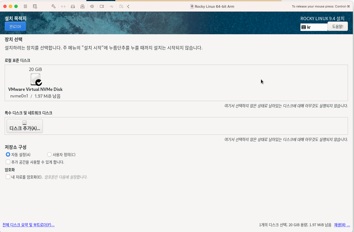This screenshot has height=232, width=354.
Task: Click the 20 GiB disk size label
Action: [x=35, y=69]
